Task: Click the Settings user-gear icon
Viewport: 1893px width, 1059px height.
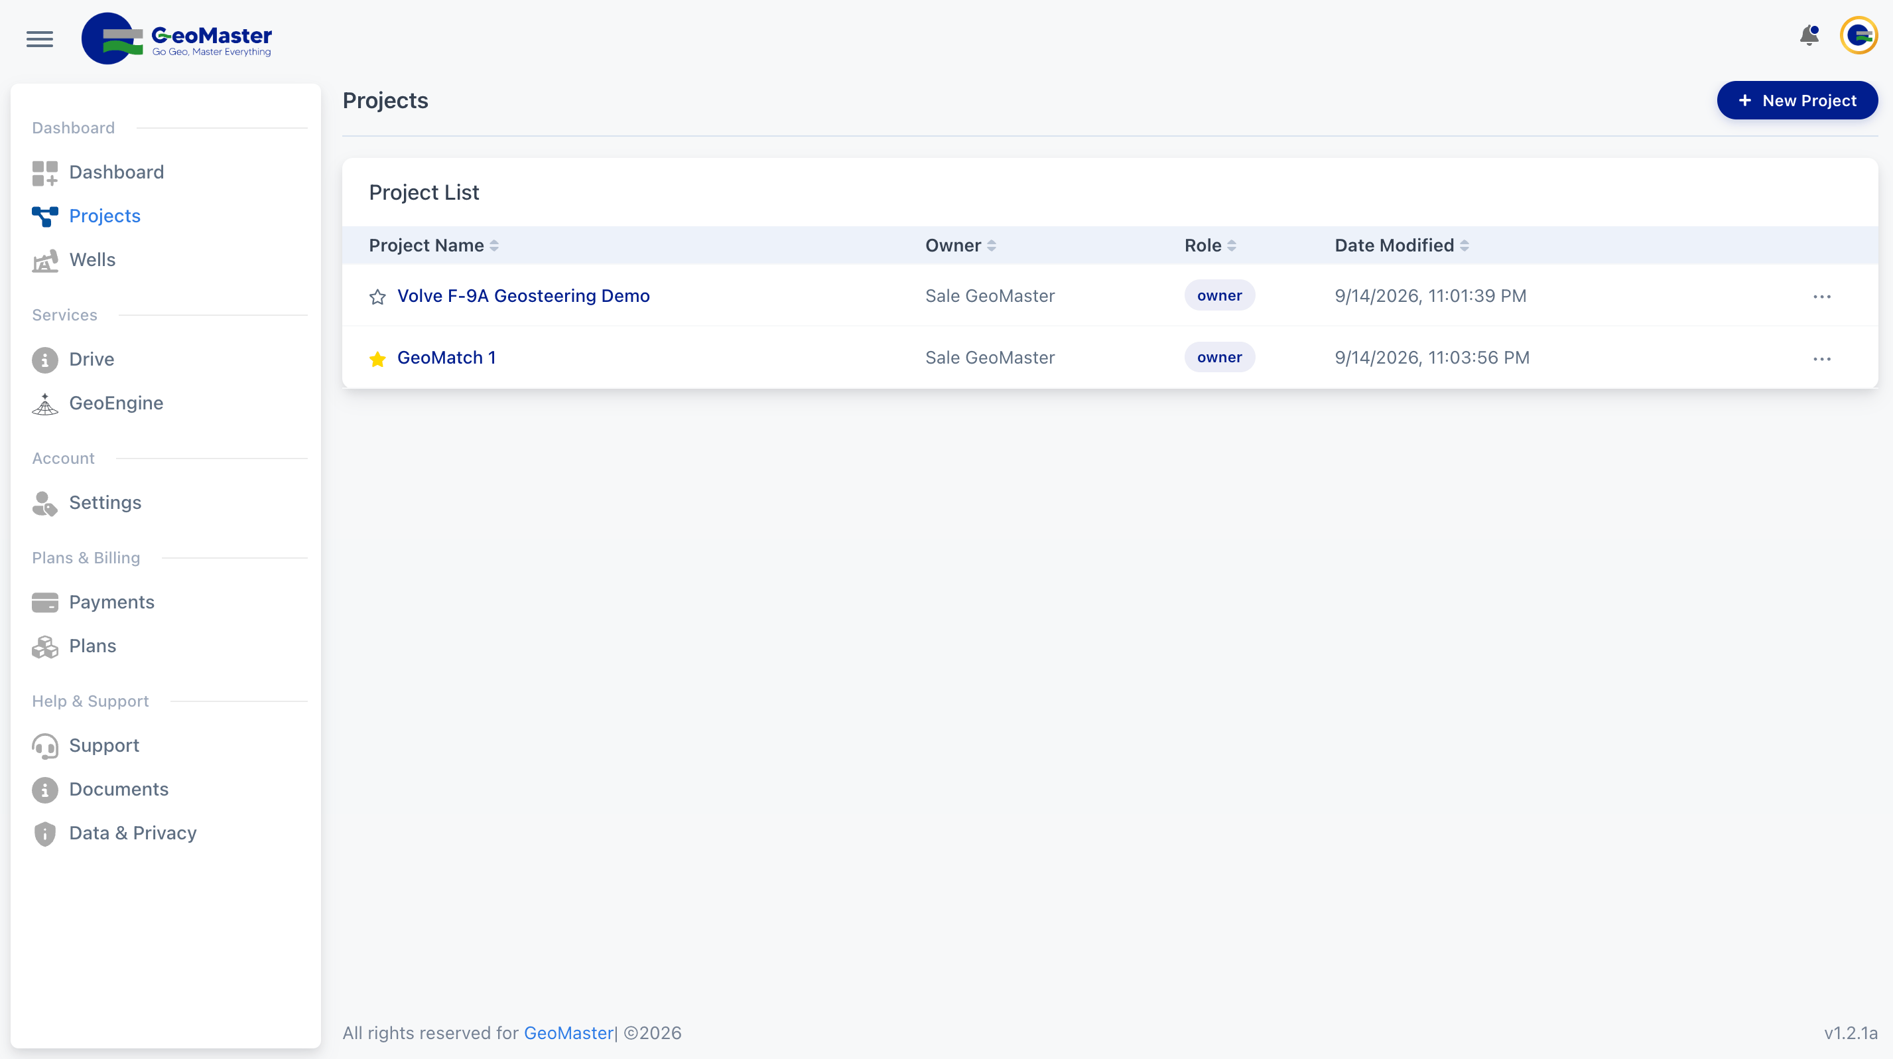Action: [x=45, y=504]
